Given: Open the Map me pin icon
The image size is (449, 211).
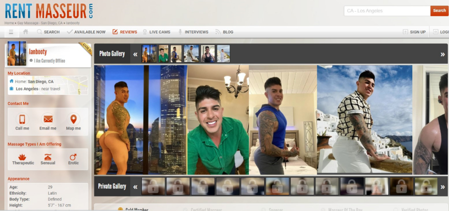Looking at the screenshot, I should [73, 119].
